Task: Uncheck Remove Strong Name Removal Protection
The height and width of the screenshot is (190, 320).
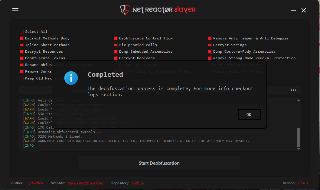Action: pyautogui.click(x=210, y=58)
